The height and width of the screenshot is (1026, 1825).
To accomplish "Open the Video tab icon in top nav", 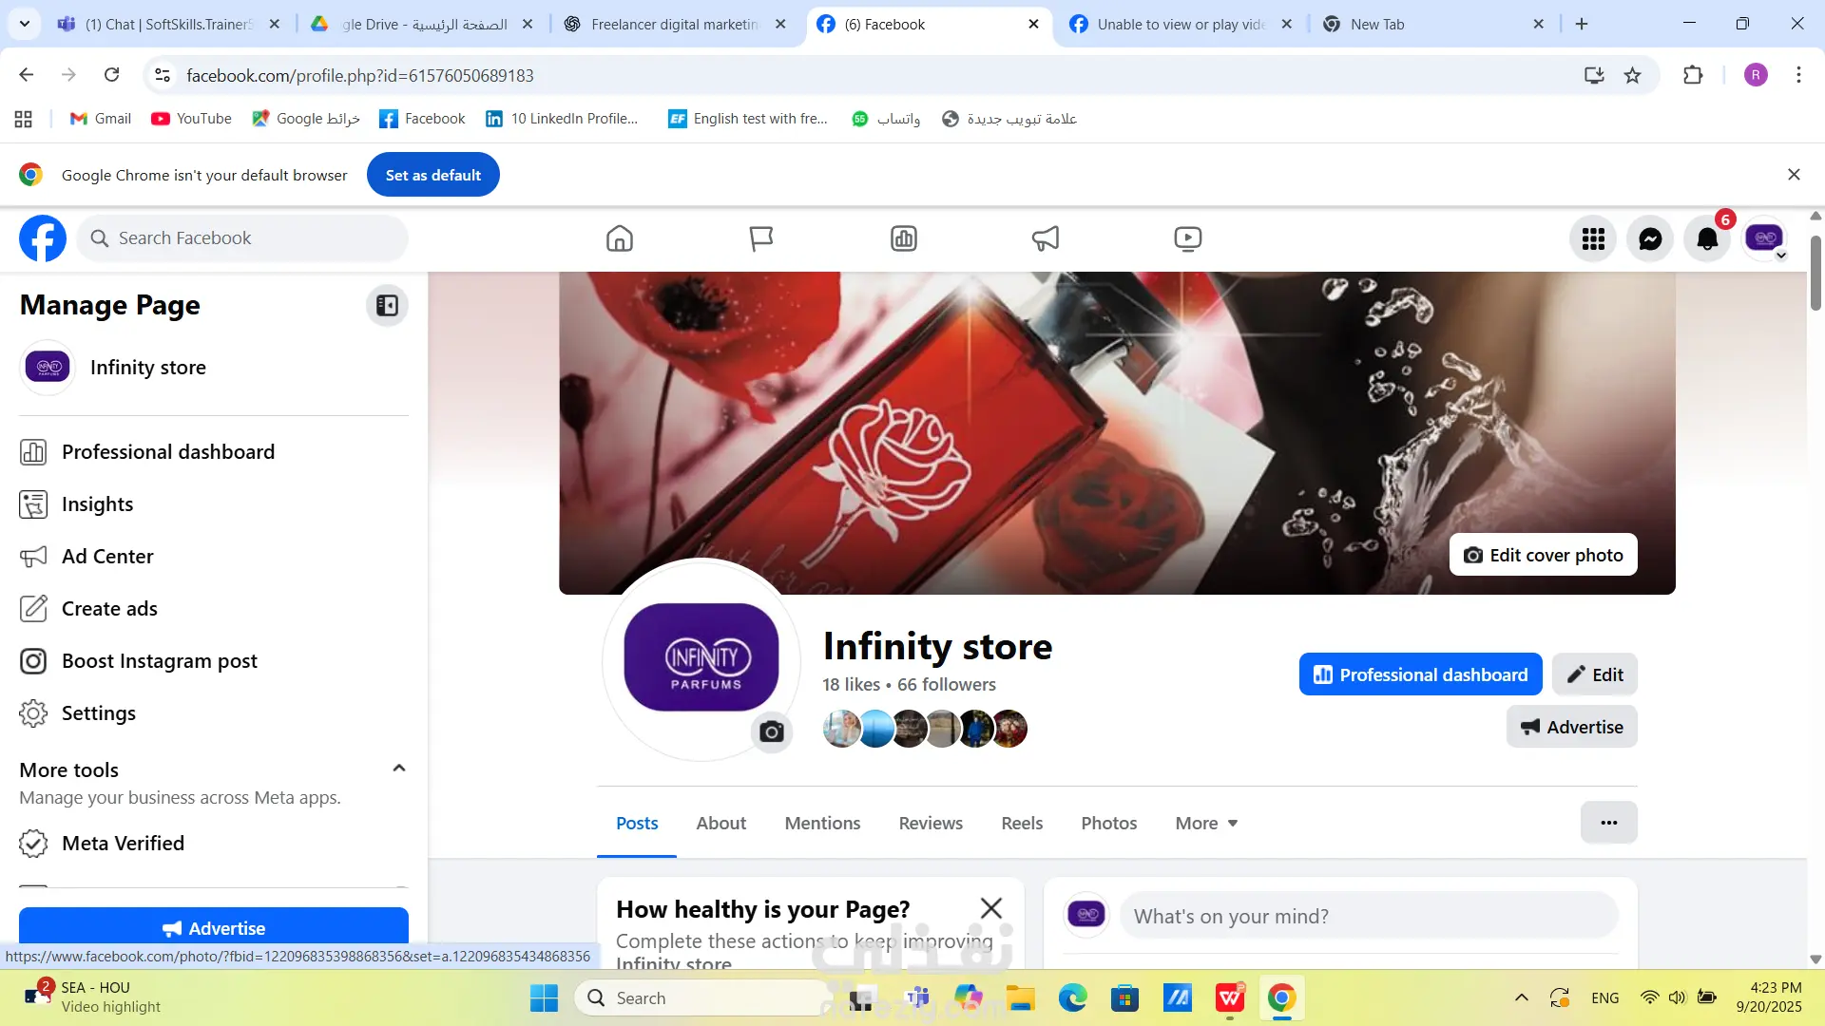I will coord(1187,238).
